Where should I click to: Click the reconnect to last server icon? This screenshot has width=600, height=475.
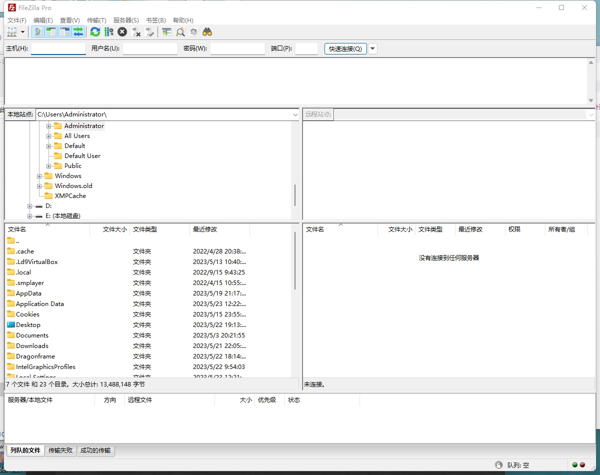[x=149, y=32]
